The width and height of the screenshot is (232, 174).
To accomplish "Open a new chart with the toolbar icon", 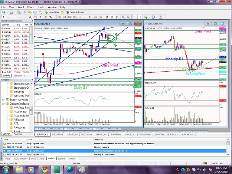I will tap(4, 12).
